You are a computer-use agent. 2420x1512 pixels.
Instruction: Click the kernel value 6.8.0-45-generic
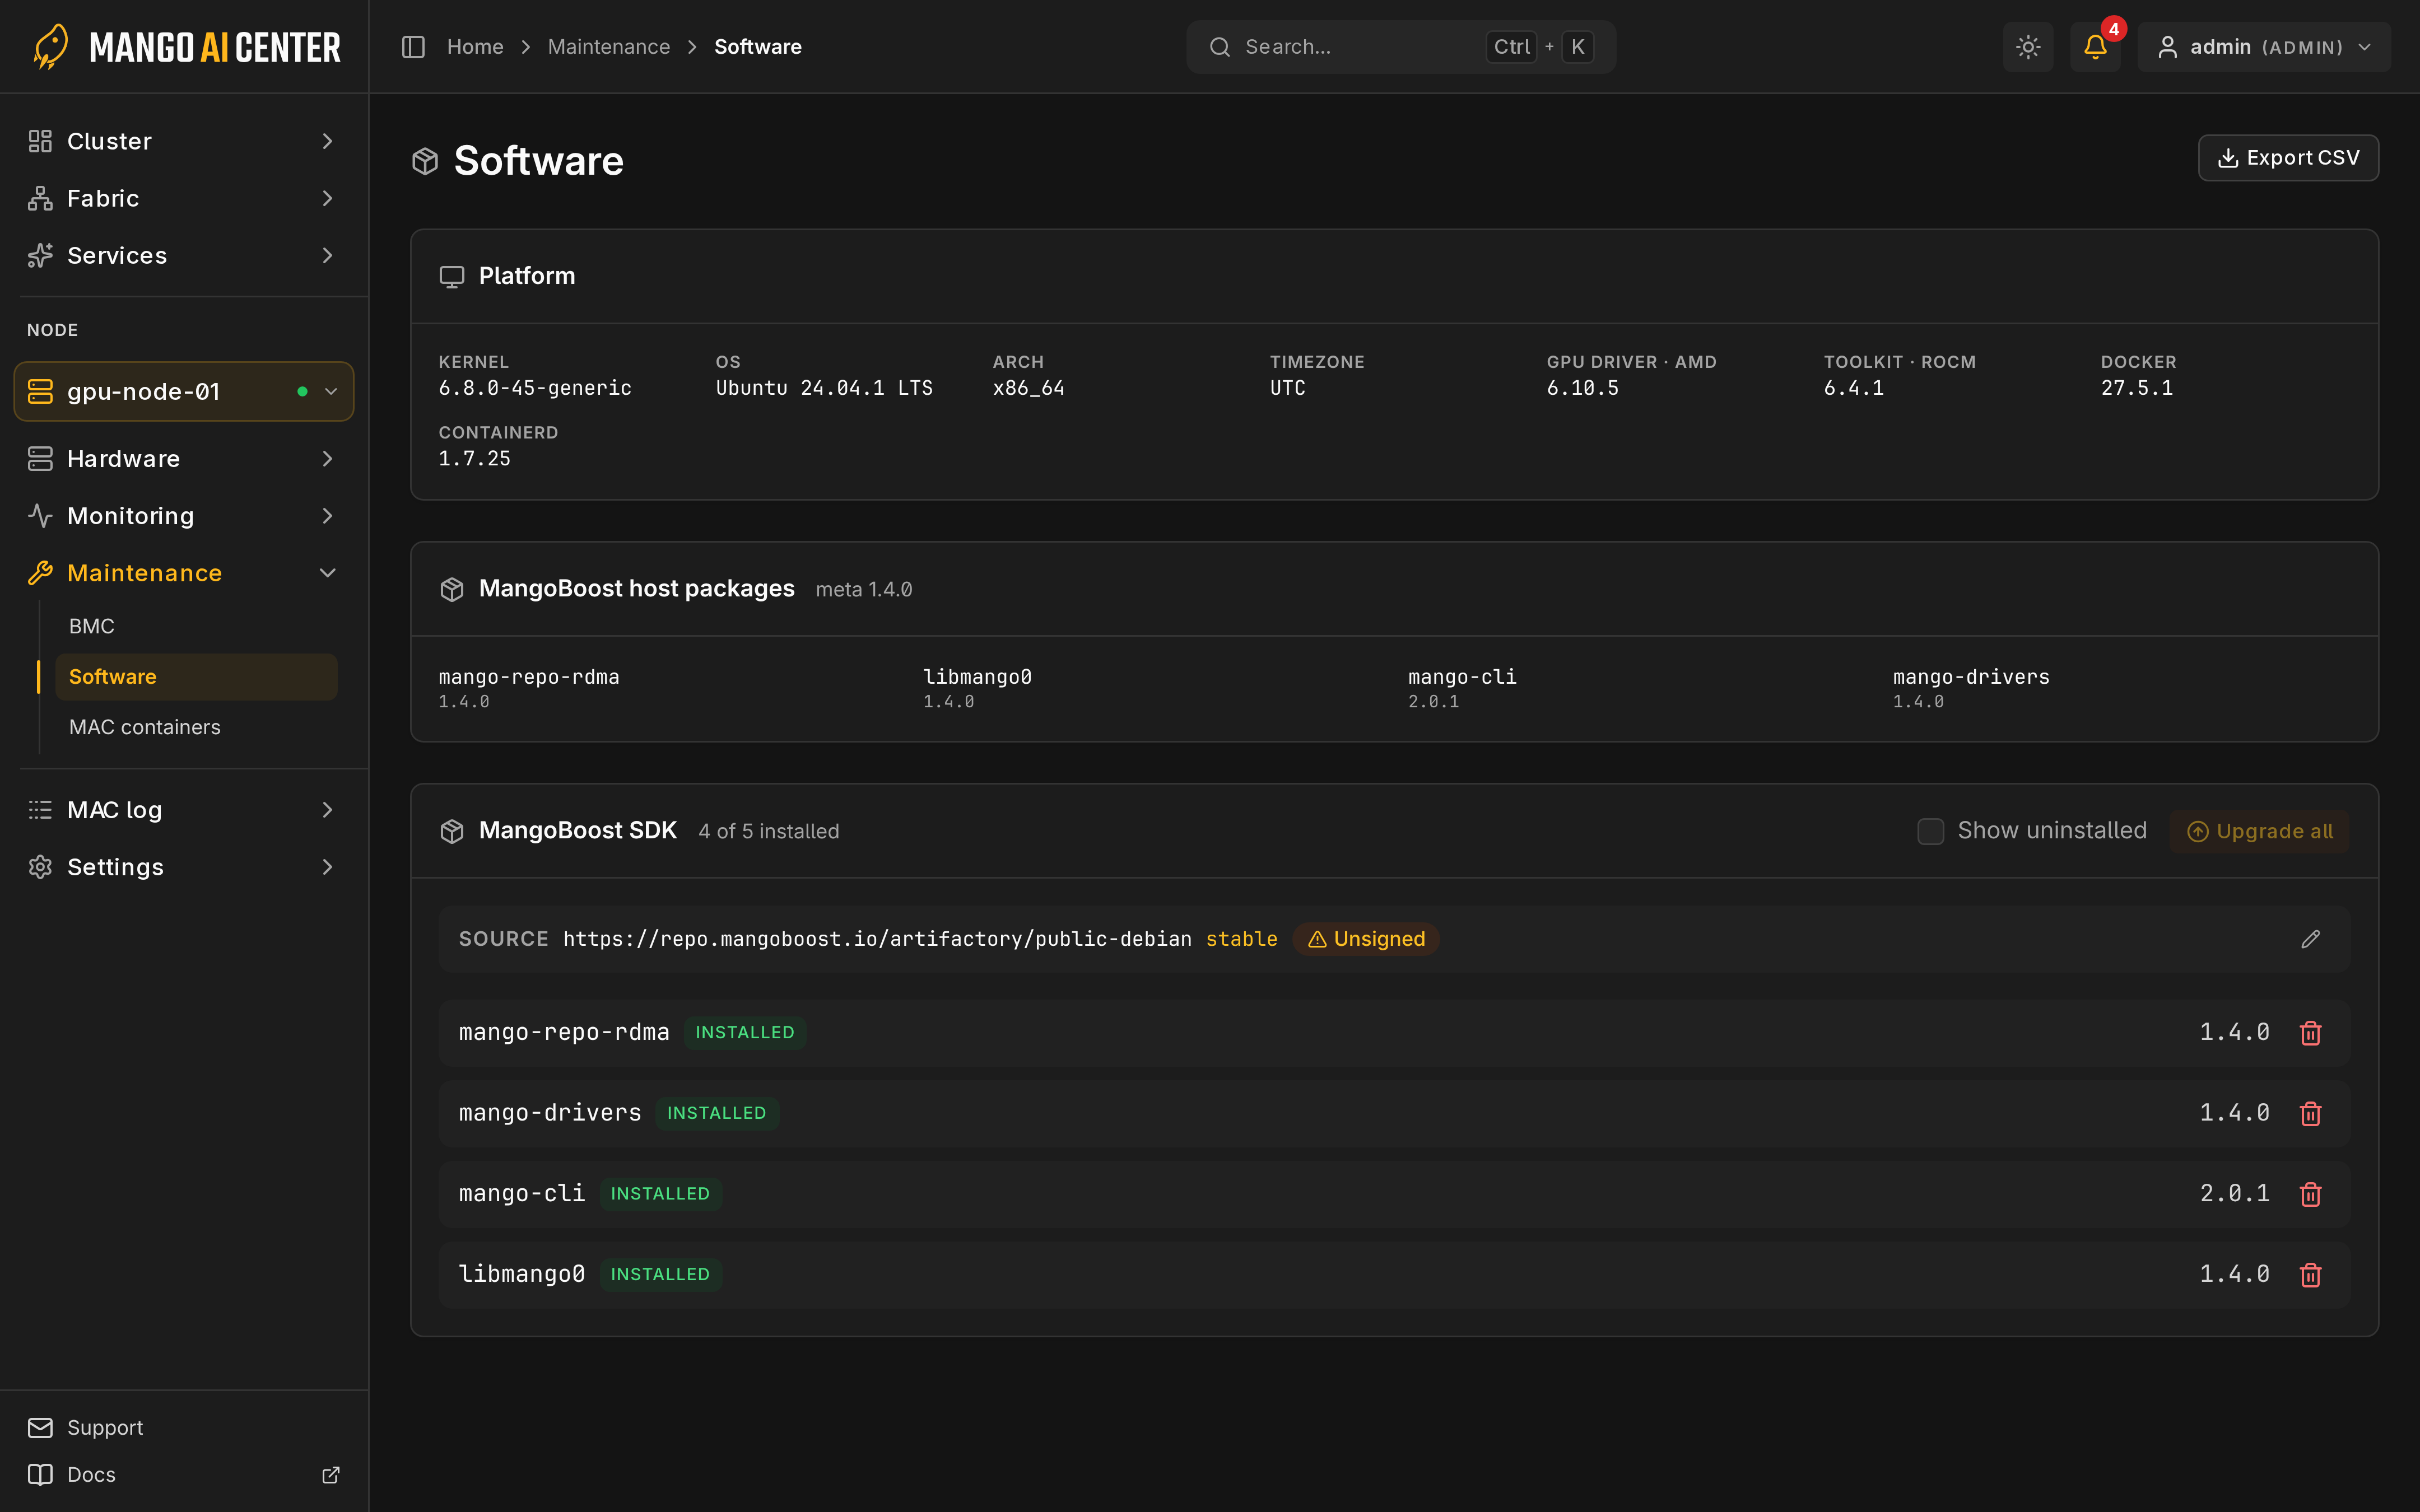pos(535,388)
